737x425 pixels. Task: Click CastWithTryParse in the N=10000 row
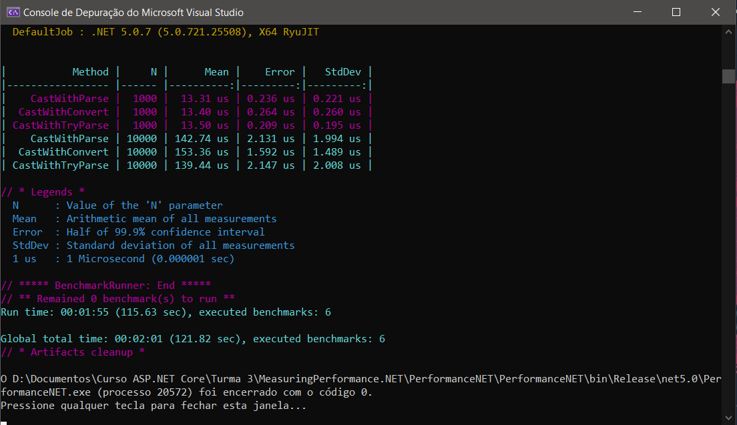61,165
